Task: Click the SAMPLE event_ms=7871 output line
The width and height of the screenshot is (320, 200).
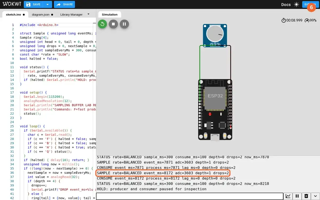Action: pyautogui.click(x=163, y=162)
